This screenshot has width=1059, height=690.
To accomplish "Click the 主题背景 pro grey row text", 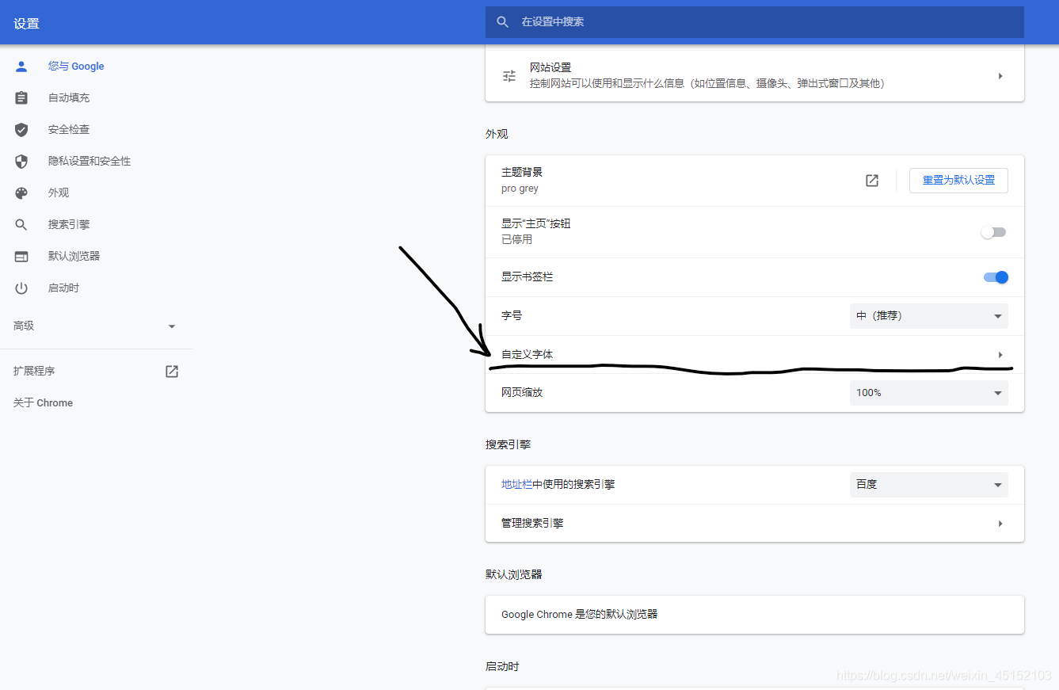I will click(522, 181).
